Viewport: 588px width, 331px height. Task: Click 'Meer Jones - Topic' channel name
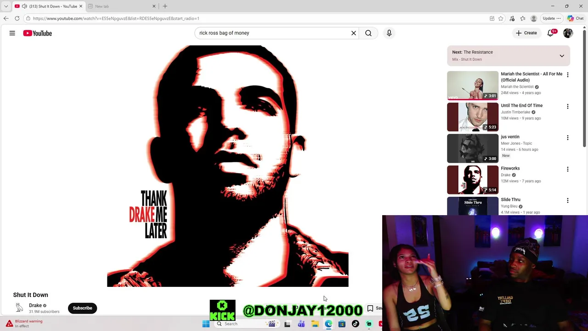[516, 143]
